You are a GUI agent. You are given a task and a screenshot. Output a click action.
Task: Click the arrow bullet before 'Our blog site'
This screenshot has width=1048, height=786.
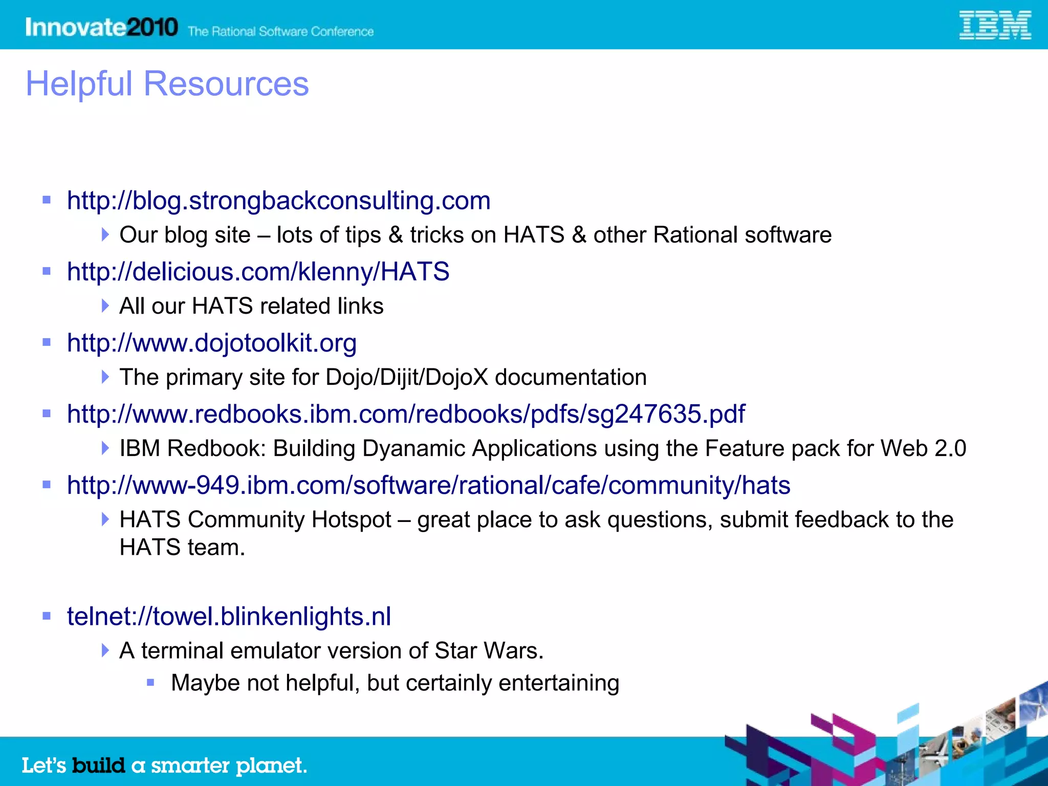coord(105,235)
